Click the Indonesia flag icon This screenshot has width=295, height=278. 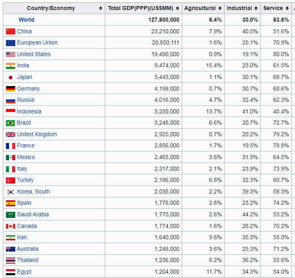click(x=10, y=112)
